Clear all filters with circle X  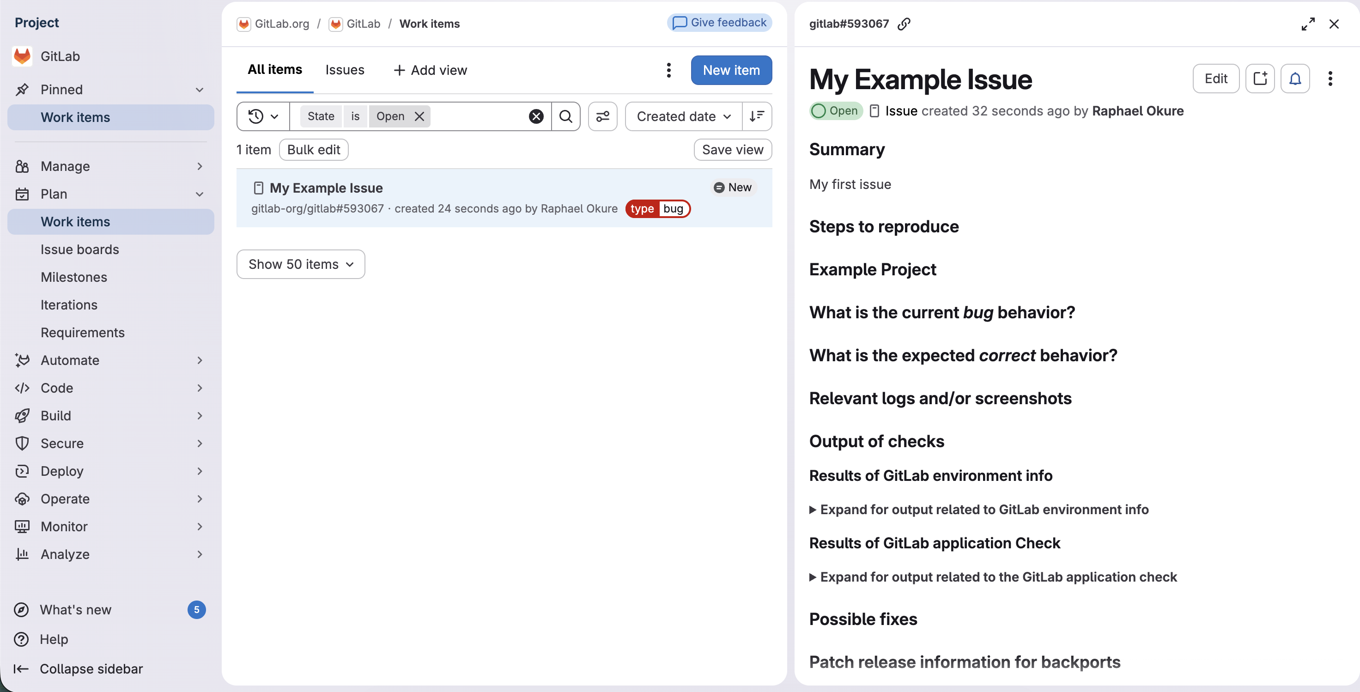[536, 116]
